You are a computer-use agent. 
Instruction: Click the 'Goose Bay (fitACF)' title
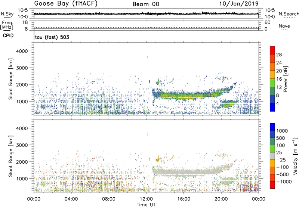66,4
